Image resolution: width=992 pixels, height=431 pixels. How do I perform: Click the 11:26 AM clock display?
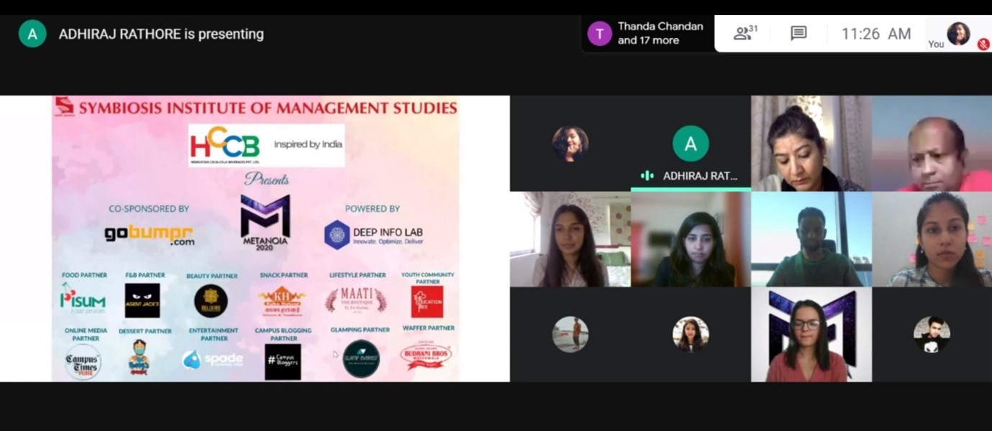(x=875, y=34)
